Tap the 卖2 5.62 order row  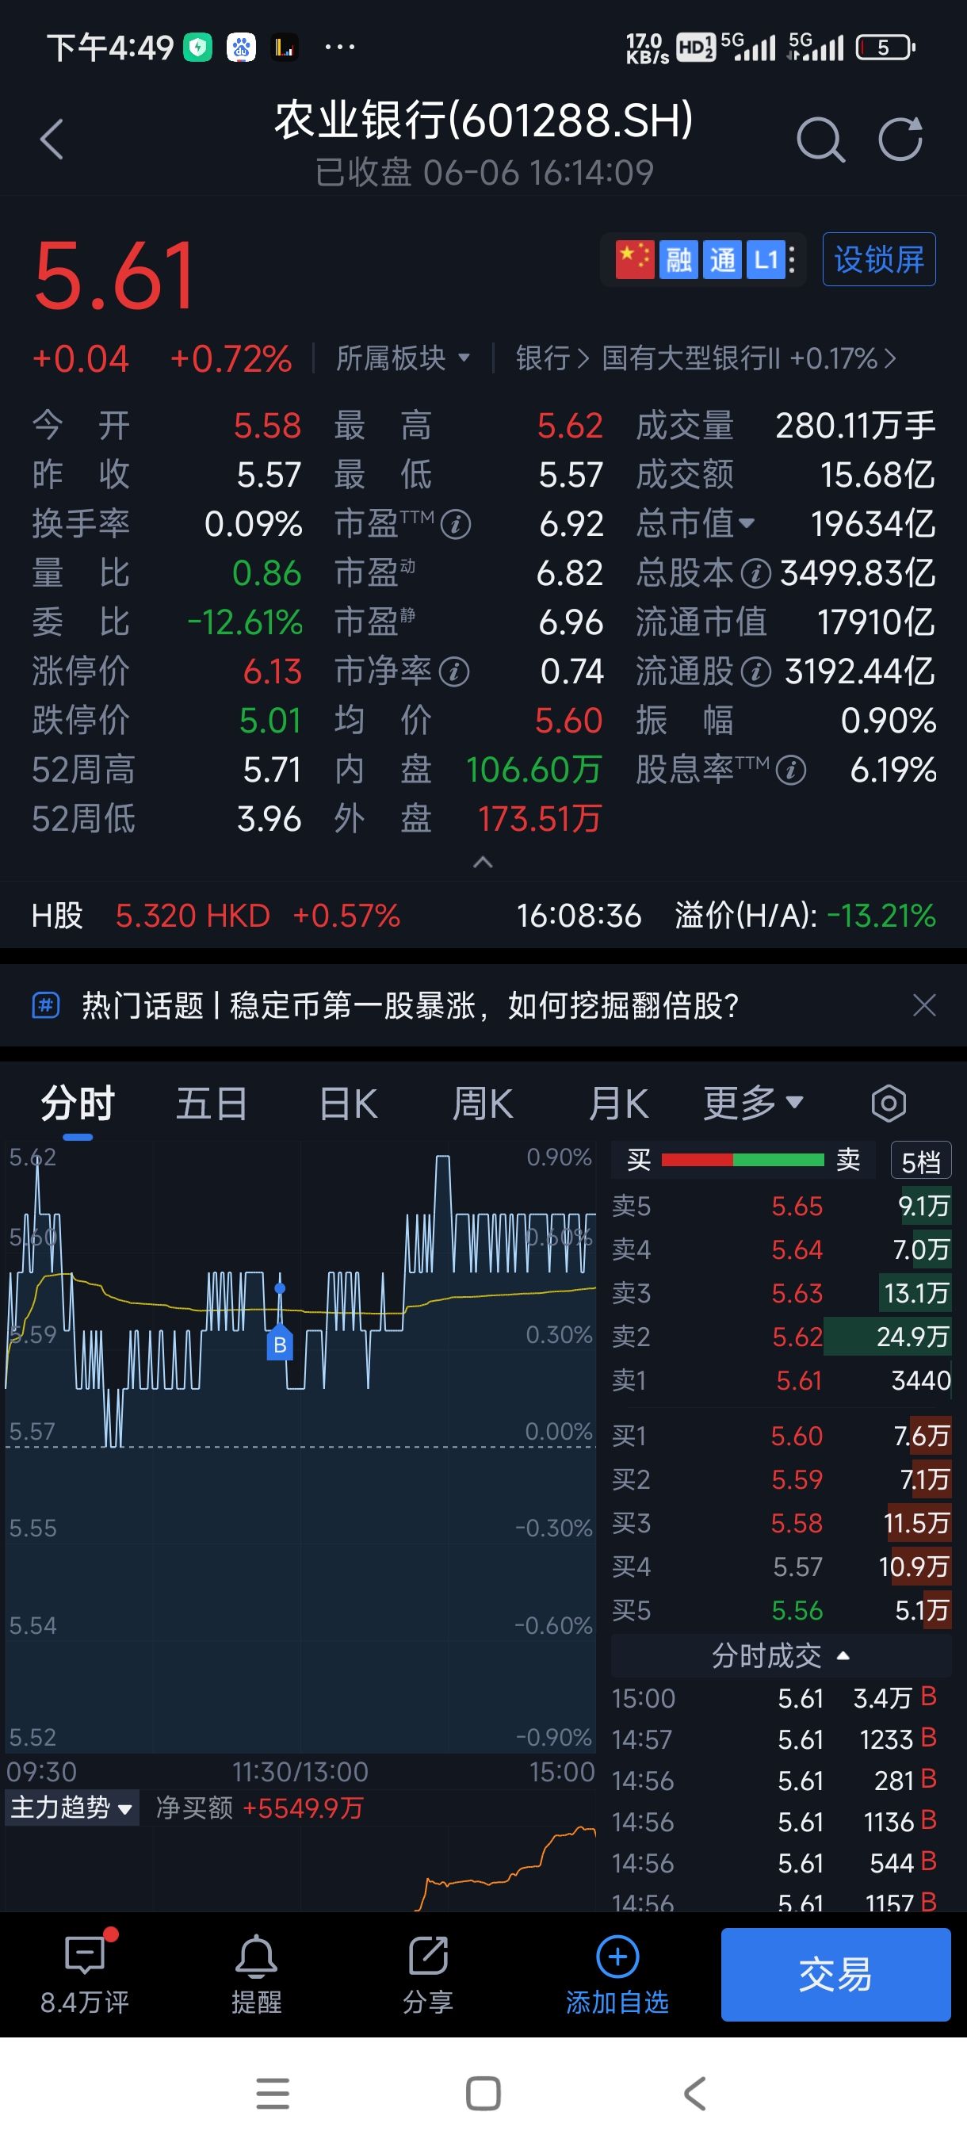click(781, 1337)
